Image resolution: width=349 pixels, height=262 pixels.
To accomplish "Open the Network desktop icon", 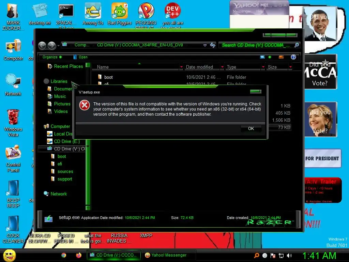I will tap(13, 85).
